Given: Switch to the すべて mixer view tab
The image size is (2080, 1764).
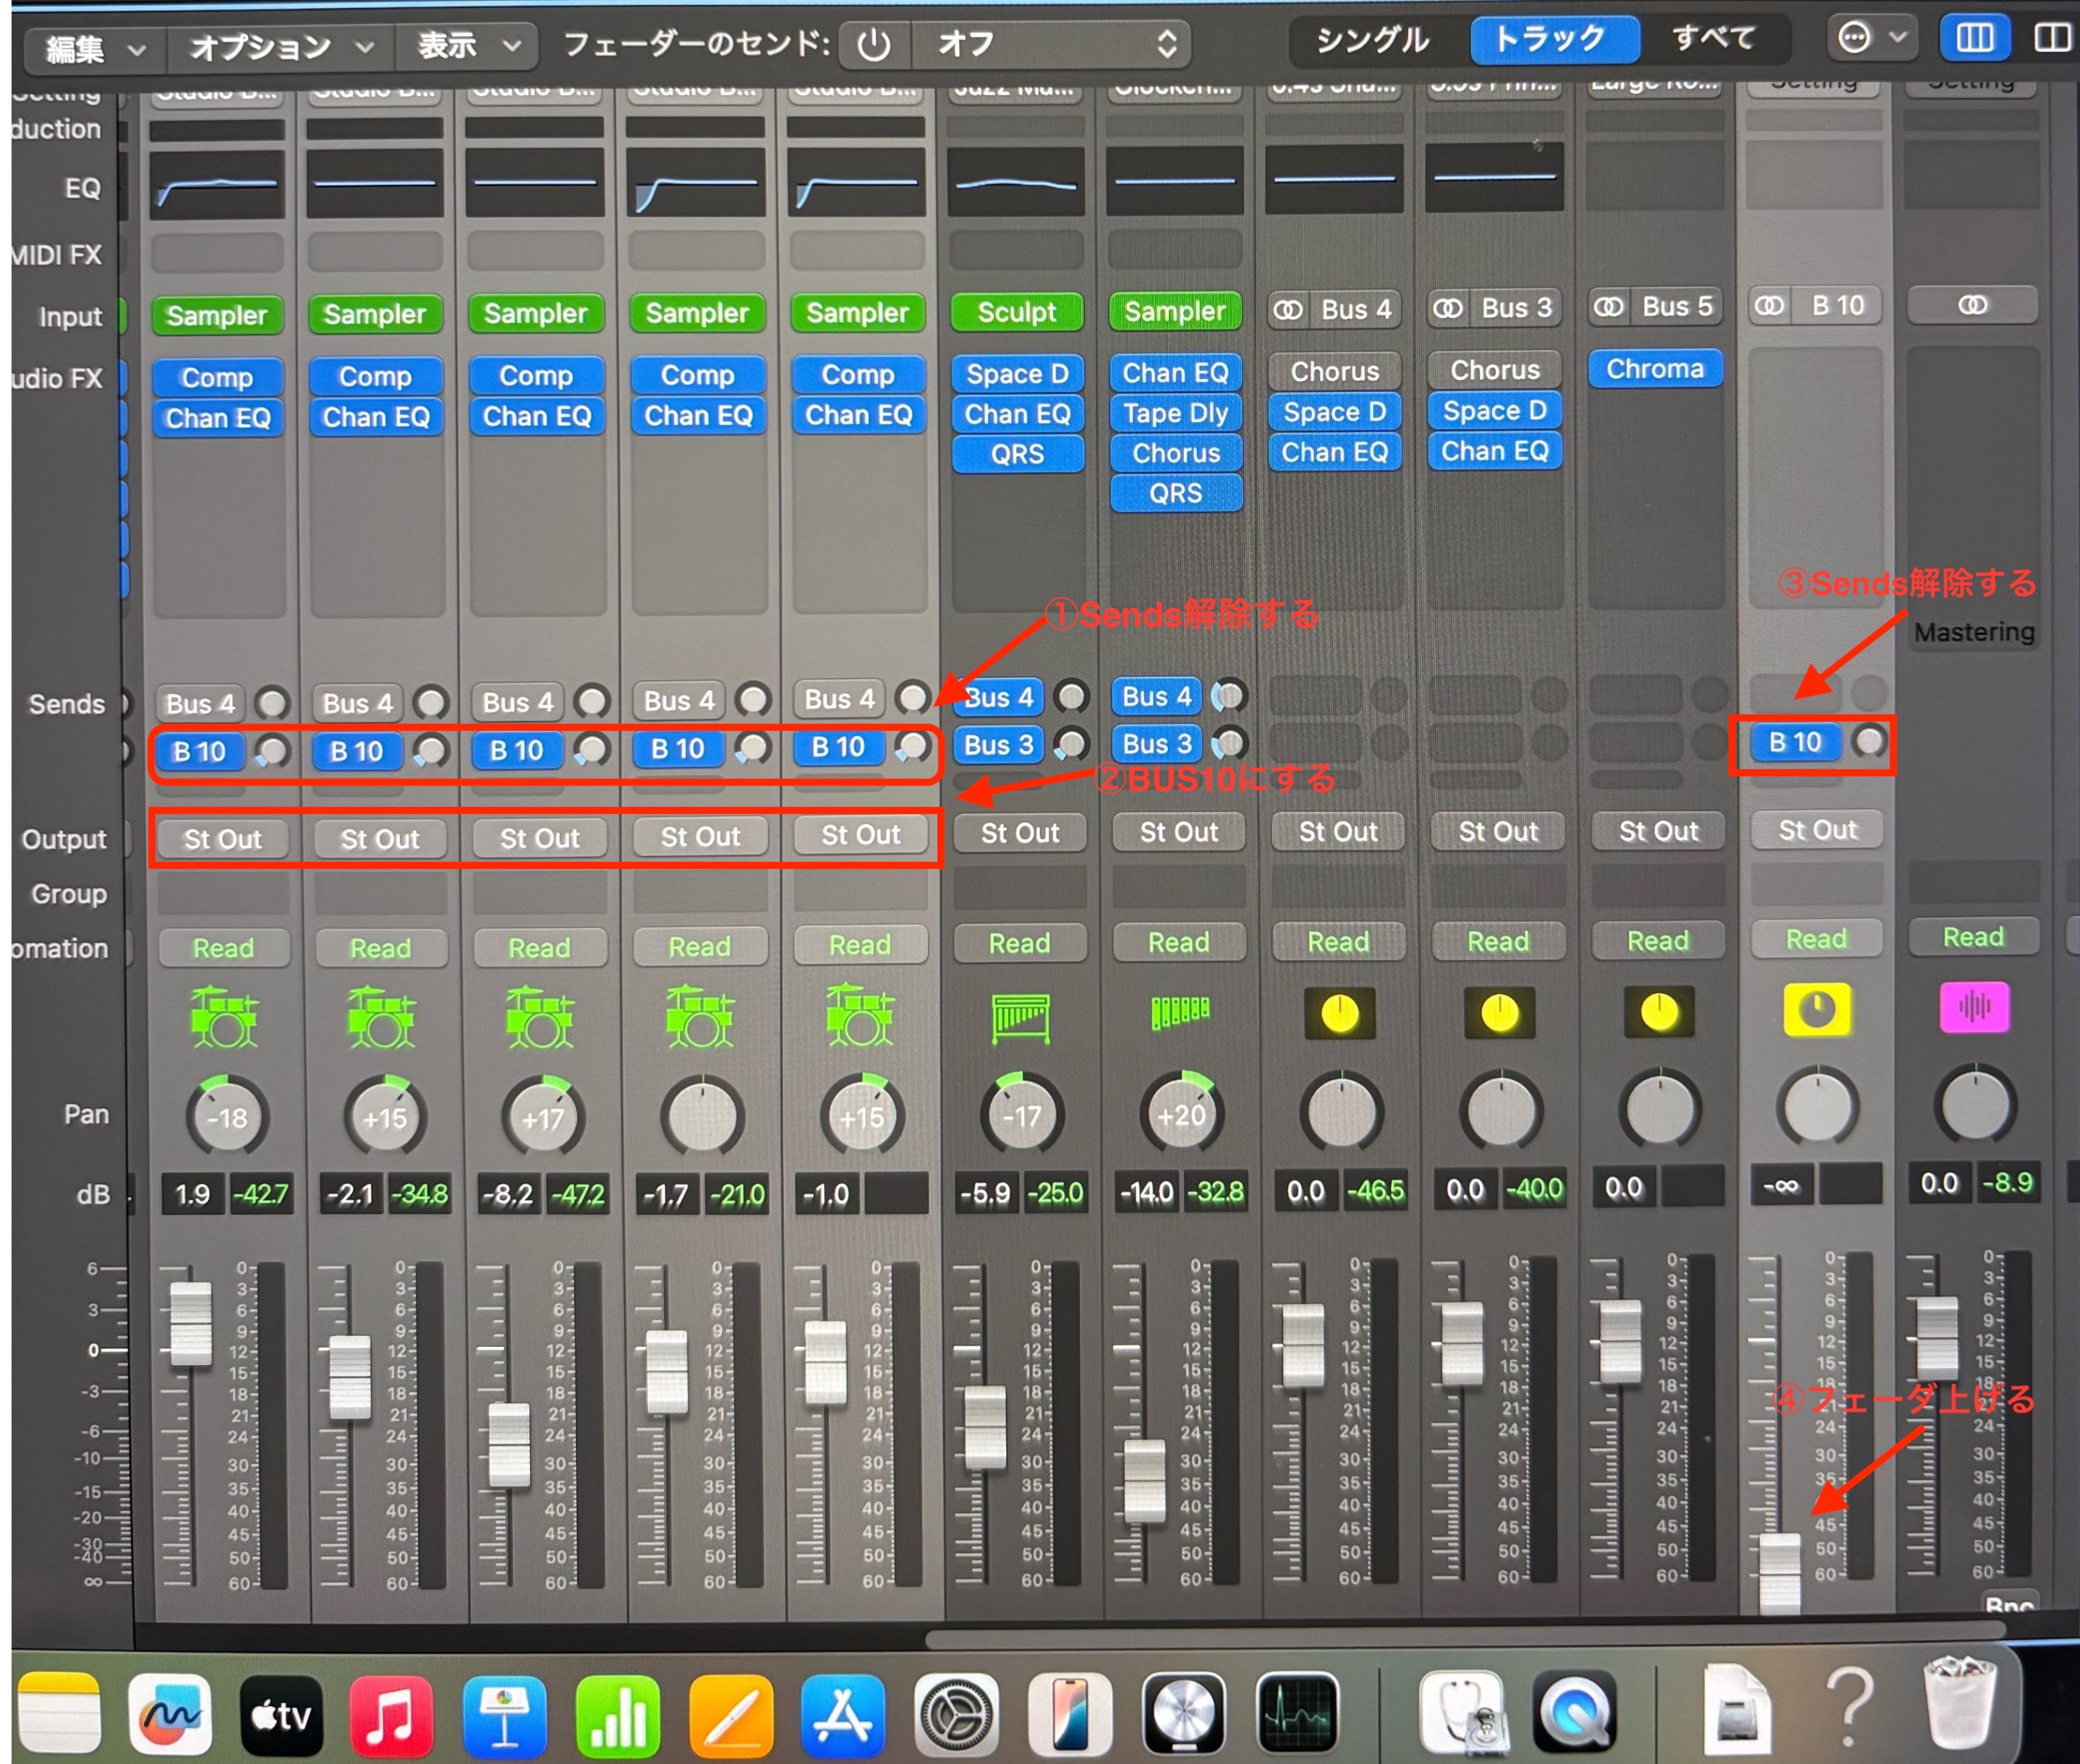Looking at the screenshot, I should click(1713, 39).
